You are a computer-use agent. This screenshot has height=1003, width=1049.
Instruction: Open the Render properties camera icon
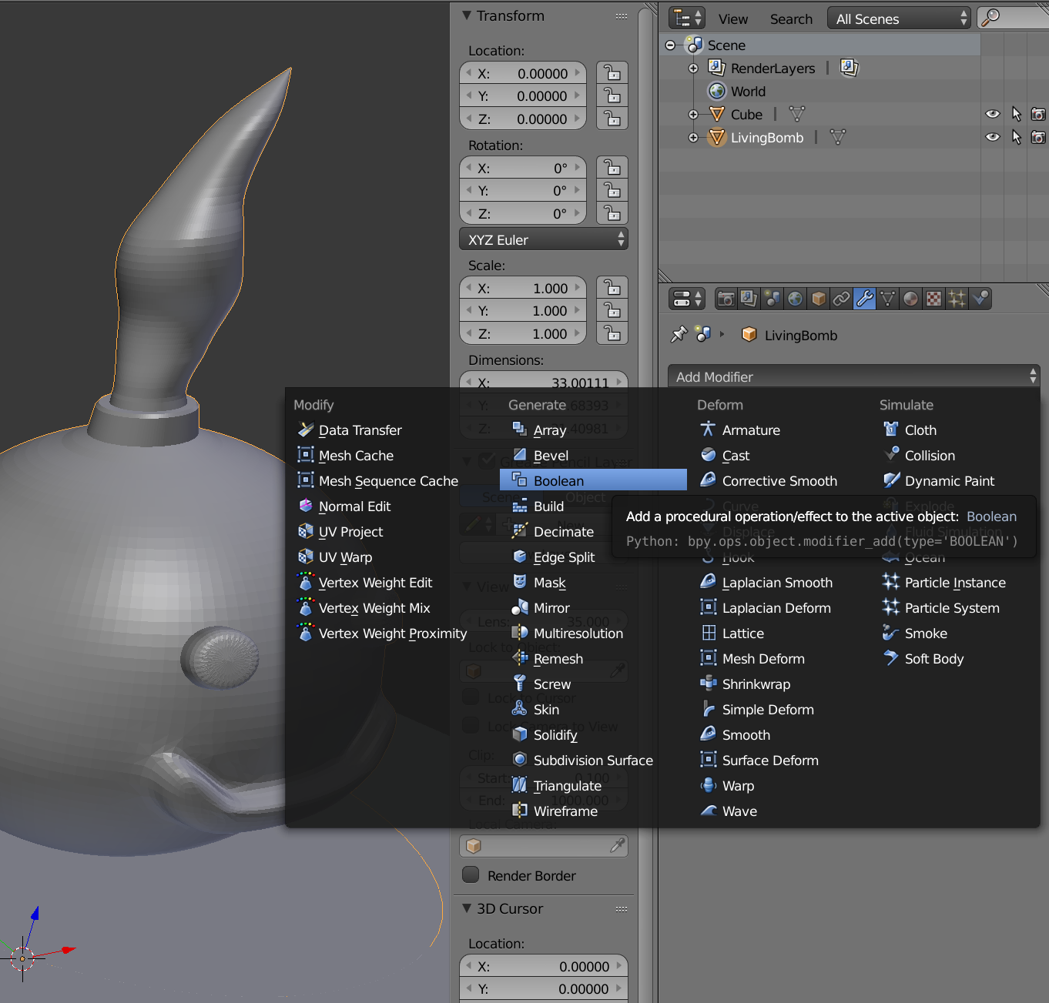point(725,299)
